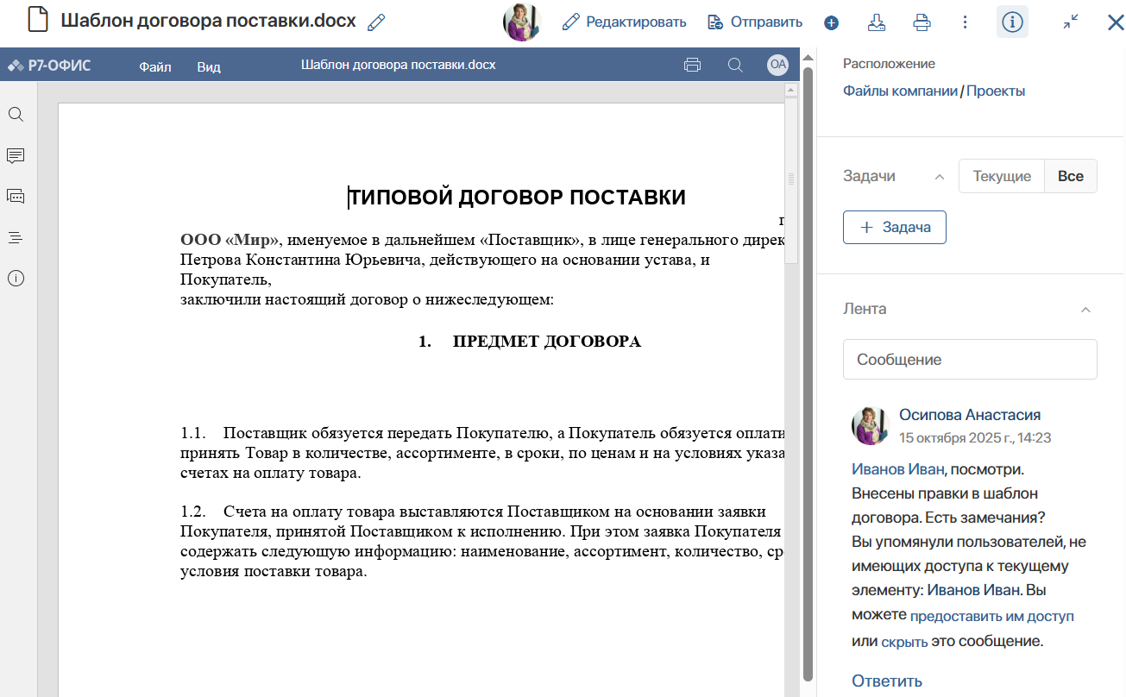The width and height of the screenshot is (1126, 697).
Task: Open the Файлы компании location link
Action: coord(901,91)
